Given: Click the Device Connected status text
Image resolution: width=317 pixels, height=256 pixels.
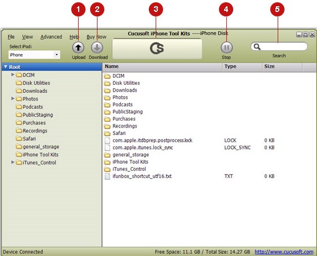Looking at the screenshot, I should click(x=23, y=252).
